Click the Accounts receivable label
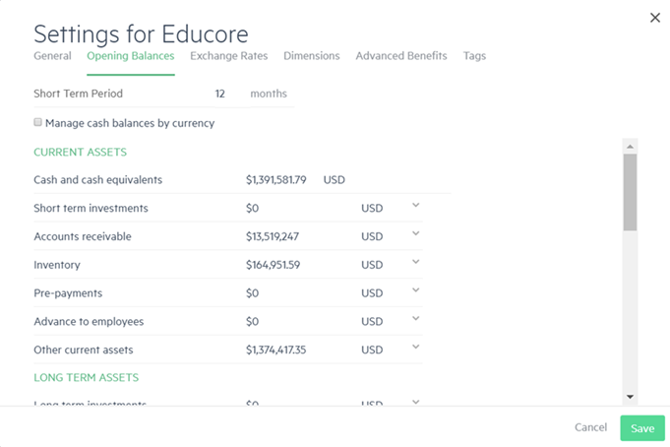This screenshot has width=670, height=447. click(83, 236)
